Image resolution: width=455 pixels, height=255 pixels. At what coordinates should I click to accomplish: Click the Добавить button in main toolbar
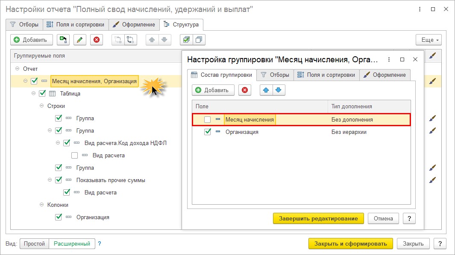pos(32,40)
